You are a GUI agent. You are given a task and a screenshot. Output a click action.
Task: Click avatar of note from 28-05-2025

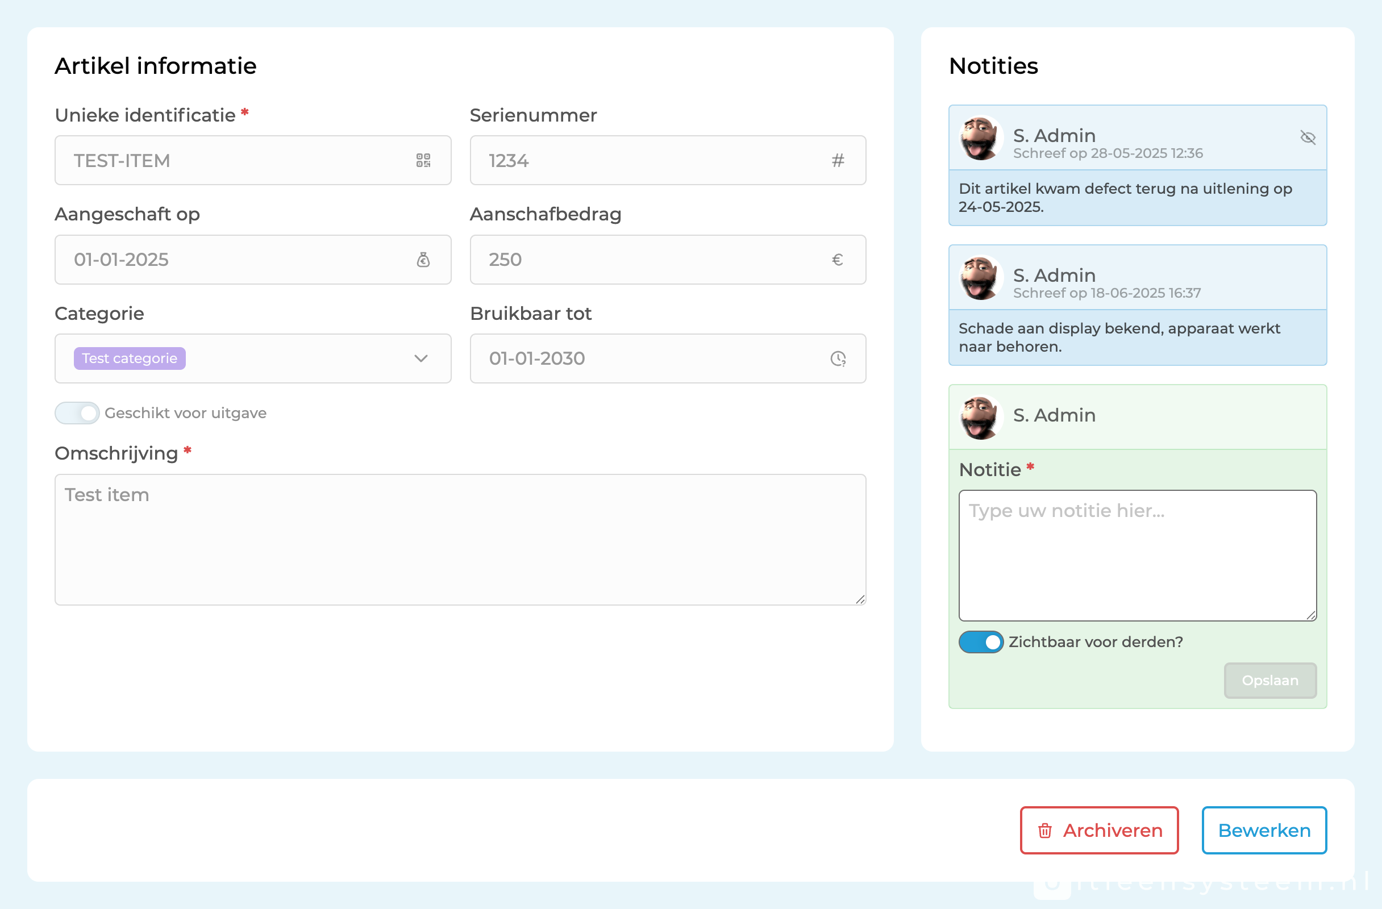(980, 138)
